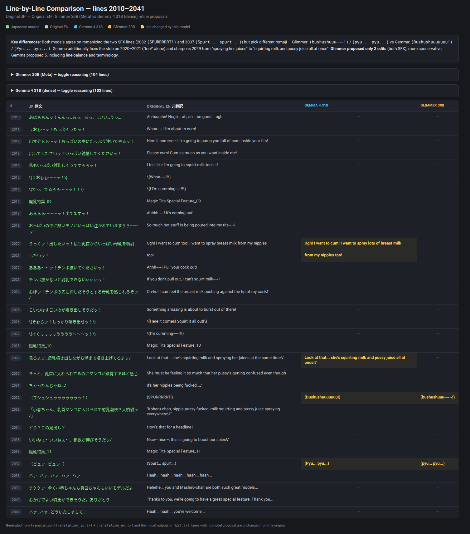This screenshot has width=470, height=534.
Task: Select the line number badge 2015
Action: pos(16,177)
